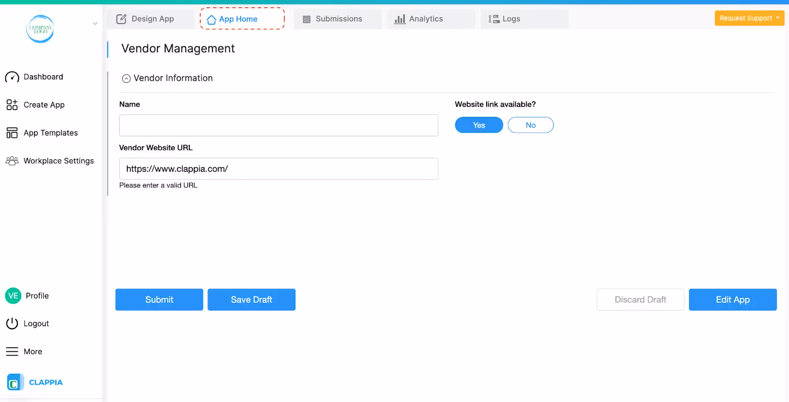Viewport: 789px width, 402px height.
Task: Click the More hamburger icon
Action: [12, 352]
